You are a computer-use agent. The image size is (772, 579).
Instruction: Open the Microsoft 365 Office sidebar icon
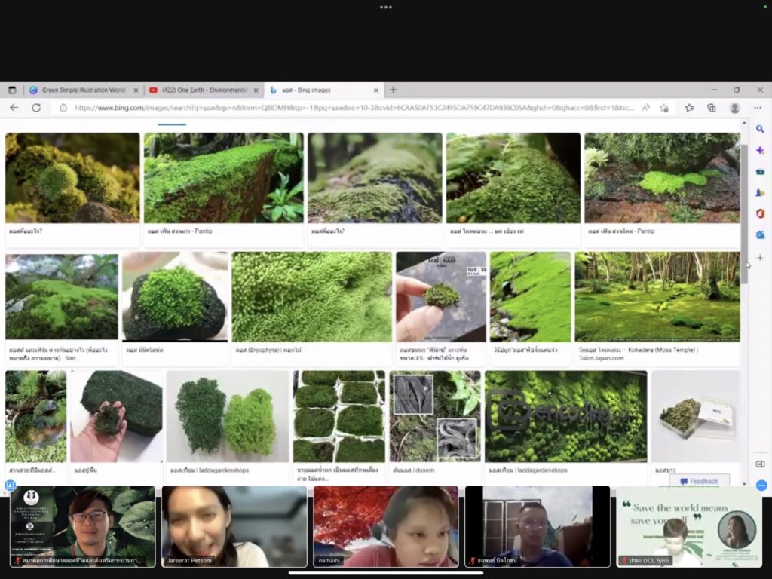(760, 214)
